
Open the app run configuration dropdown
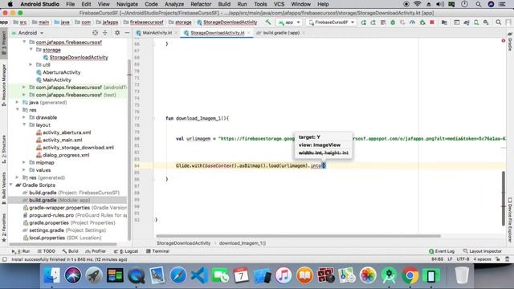point(289,22)
